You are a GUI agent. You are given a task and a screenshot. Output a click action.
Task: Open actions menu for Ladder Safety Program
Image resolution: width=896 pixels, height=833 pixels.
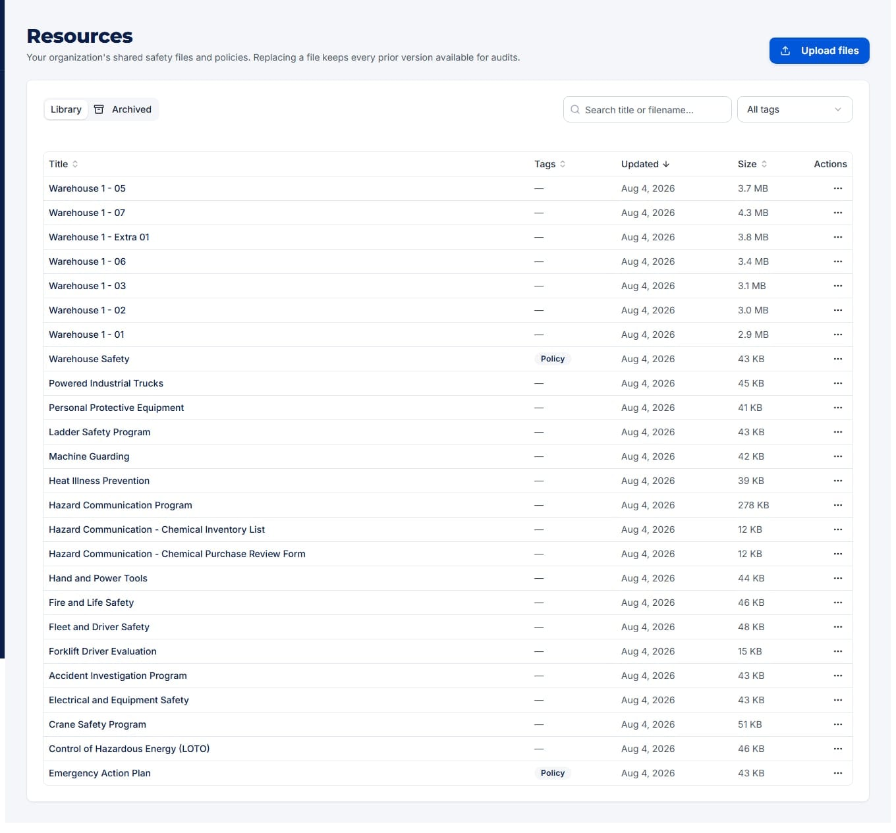[x=837, y=432]
